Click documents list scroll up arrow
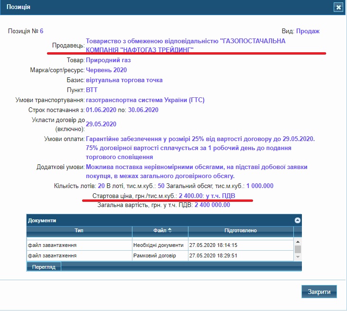The image size is (347, 312). (x=298, y=242)
